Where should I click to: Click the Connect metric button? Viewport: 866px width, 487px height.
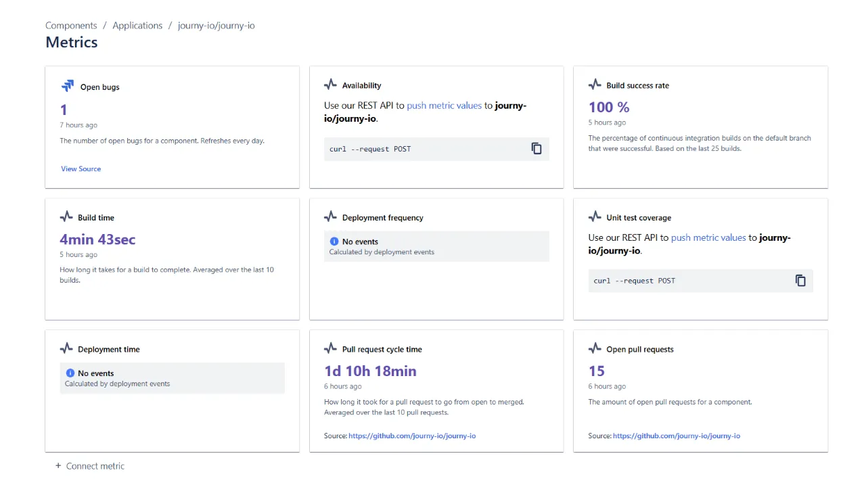pos(95,465)
